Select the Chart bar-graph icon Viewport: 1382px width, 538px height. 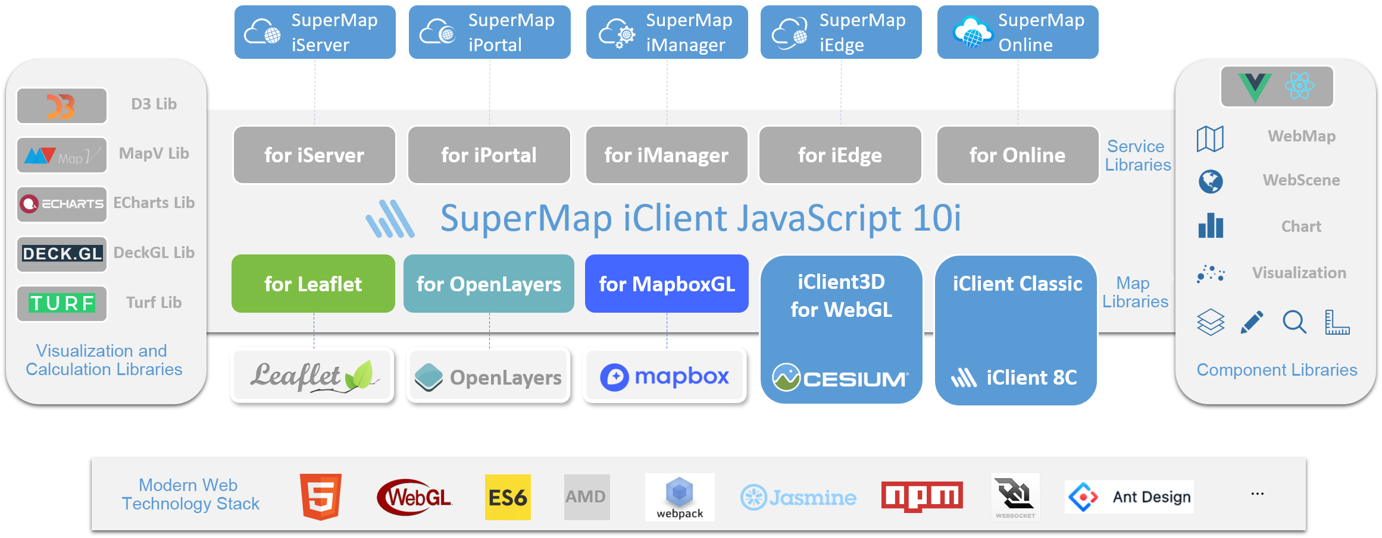(1210, 226)
